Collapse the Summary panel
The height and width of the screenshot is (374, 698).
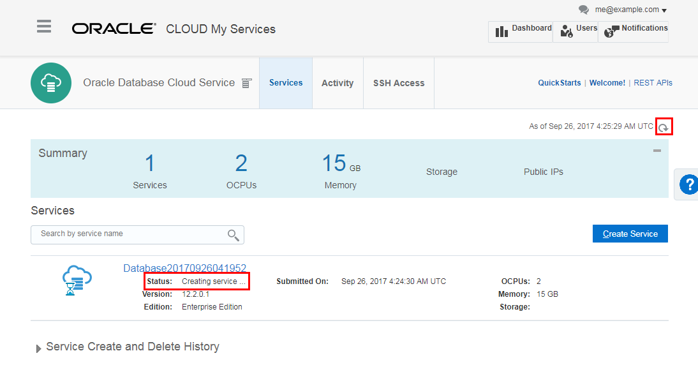point(657,151)
